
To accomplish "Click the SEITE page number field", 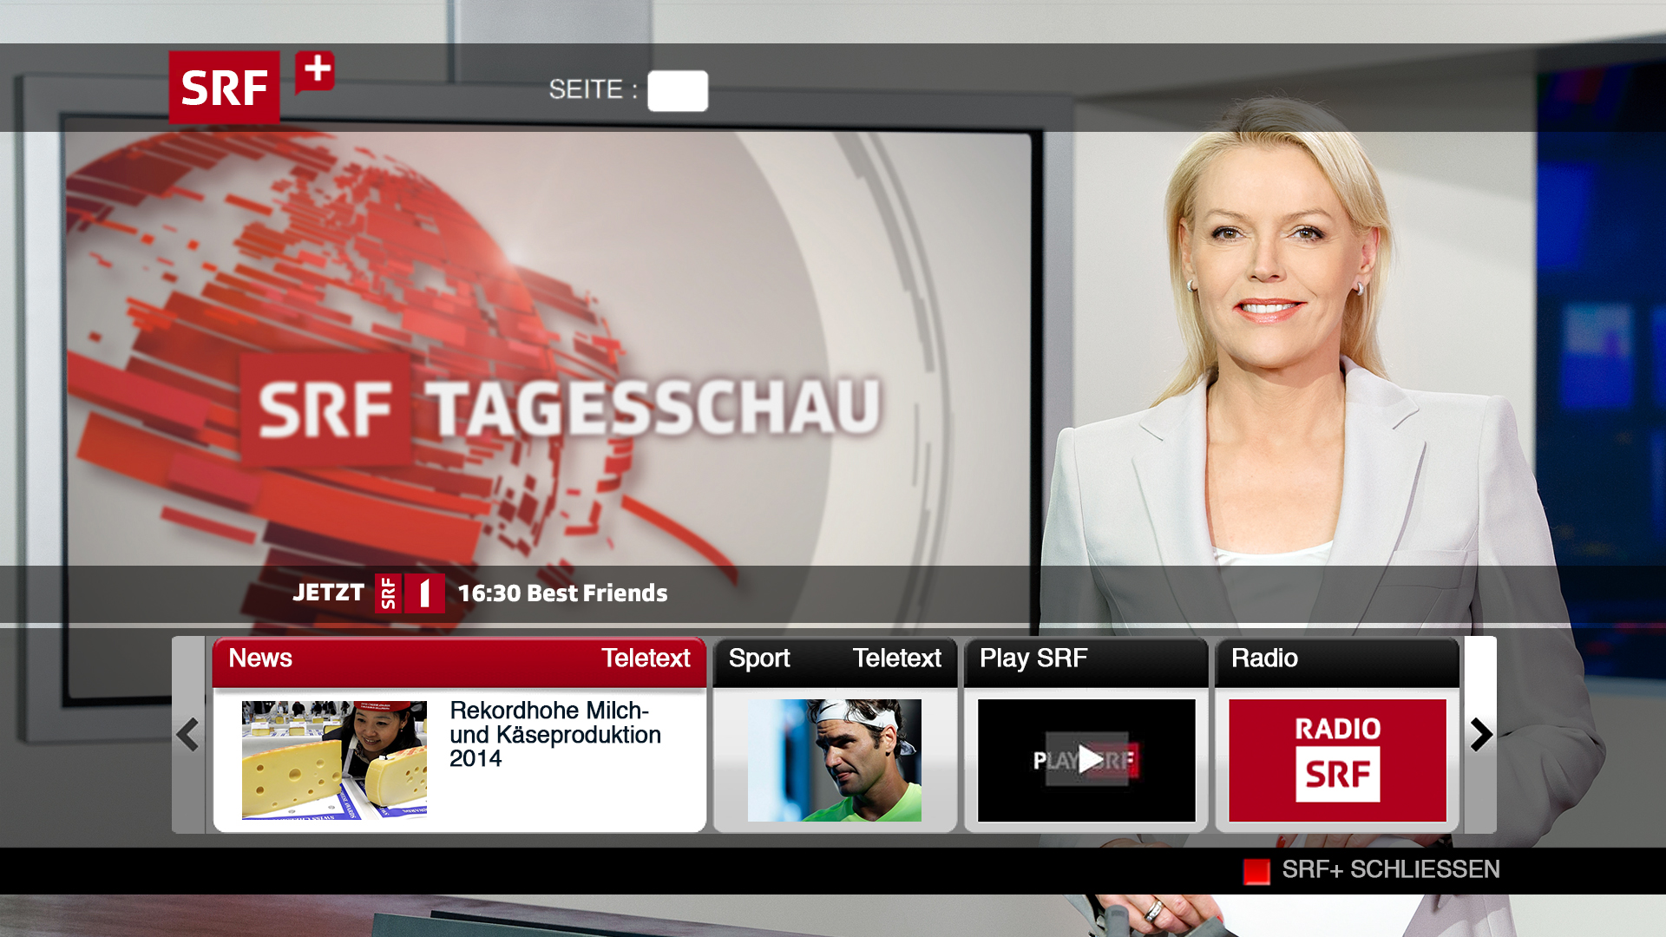I will (x=677, y=90).
